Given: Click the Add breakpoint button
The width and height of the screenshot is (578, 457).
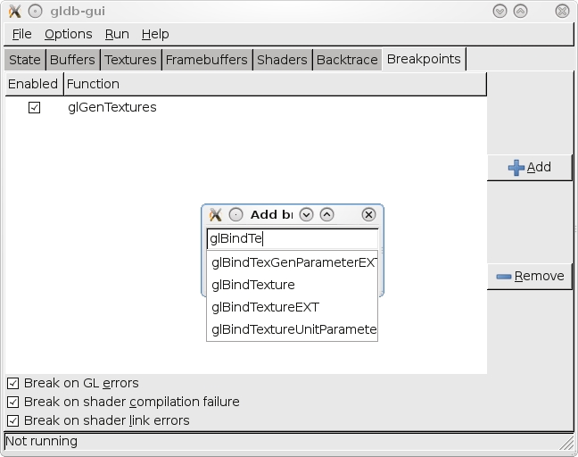Looking at the screenshot, I should click(x=529, y=167).
